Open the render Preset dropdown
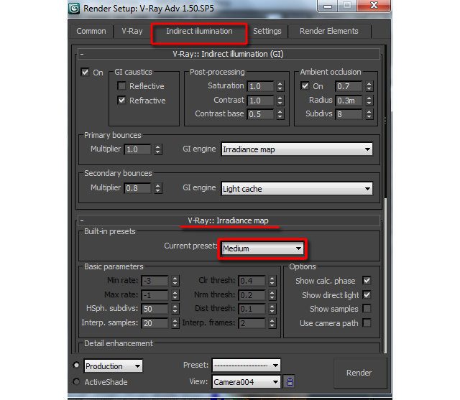The height and width of the screenshot is (400, 460). coord(246,366)
